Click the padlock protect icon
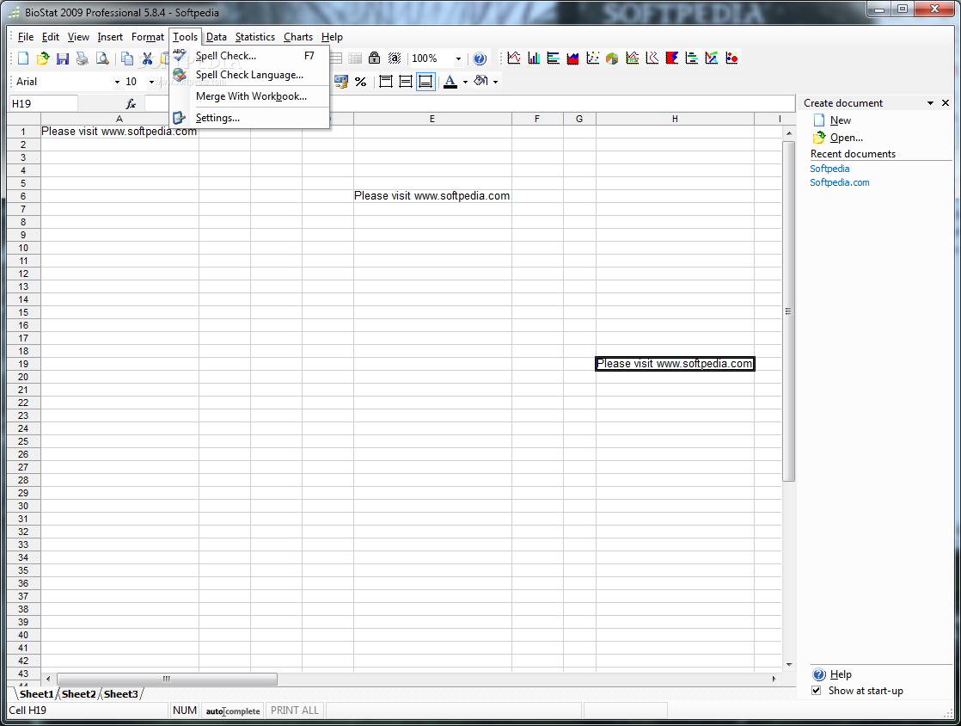 375,58
